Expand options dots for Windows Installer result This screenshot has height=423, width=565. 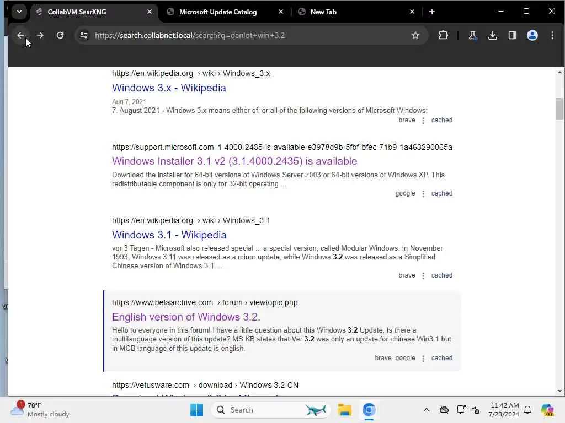point(423,194)
